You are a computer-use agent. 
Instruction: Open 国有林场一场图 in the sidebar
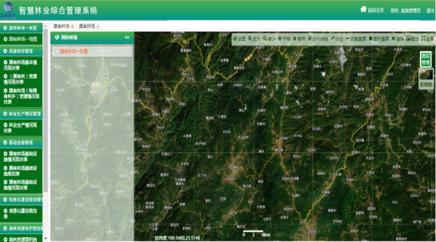pyautogui.click(x=23, y=39)
